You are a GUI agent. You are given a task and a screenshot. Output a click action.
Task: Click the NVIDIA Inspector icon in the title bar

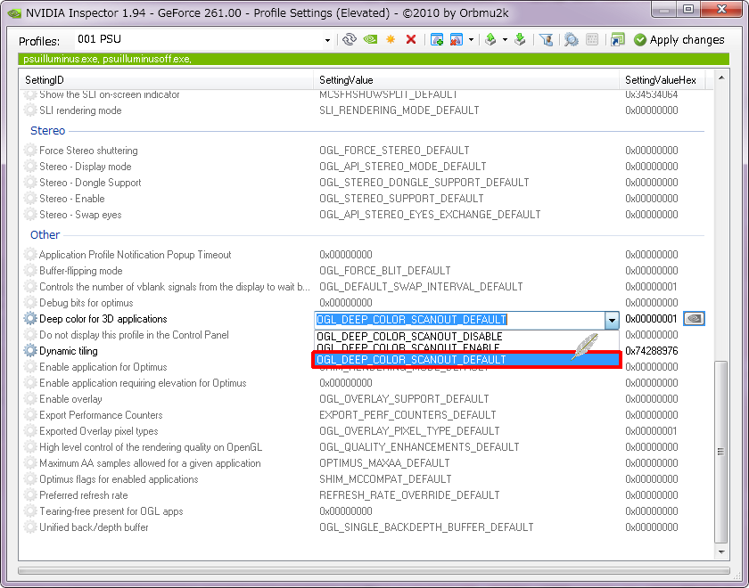(14, 12)
